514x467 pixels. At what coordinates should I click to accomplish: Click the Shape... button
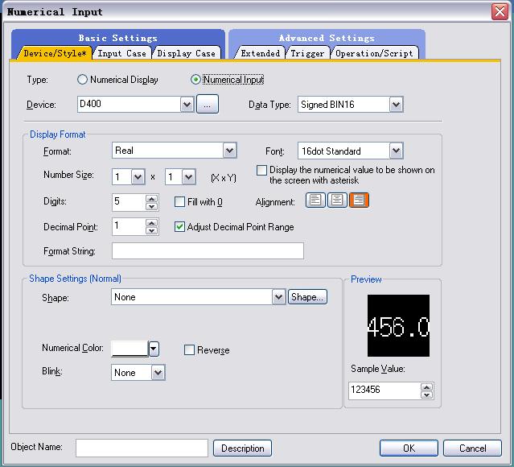307,297
